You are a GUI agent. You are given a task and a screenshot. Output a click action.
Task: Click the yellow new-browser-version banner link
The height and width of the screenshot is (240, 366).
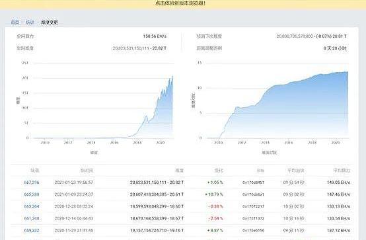180,3
